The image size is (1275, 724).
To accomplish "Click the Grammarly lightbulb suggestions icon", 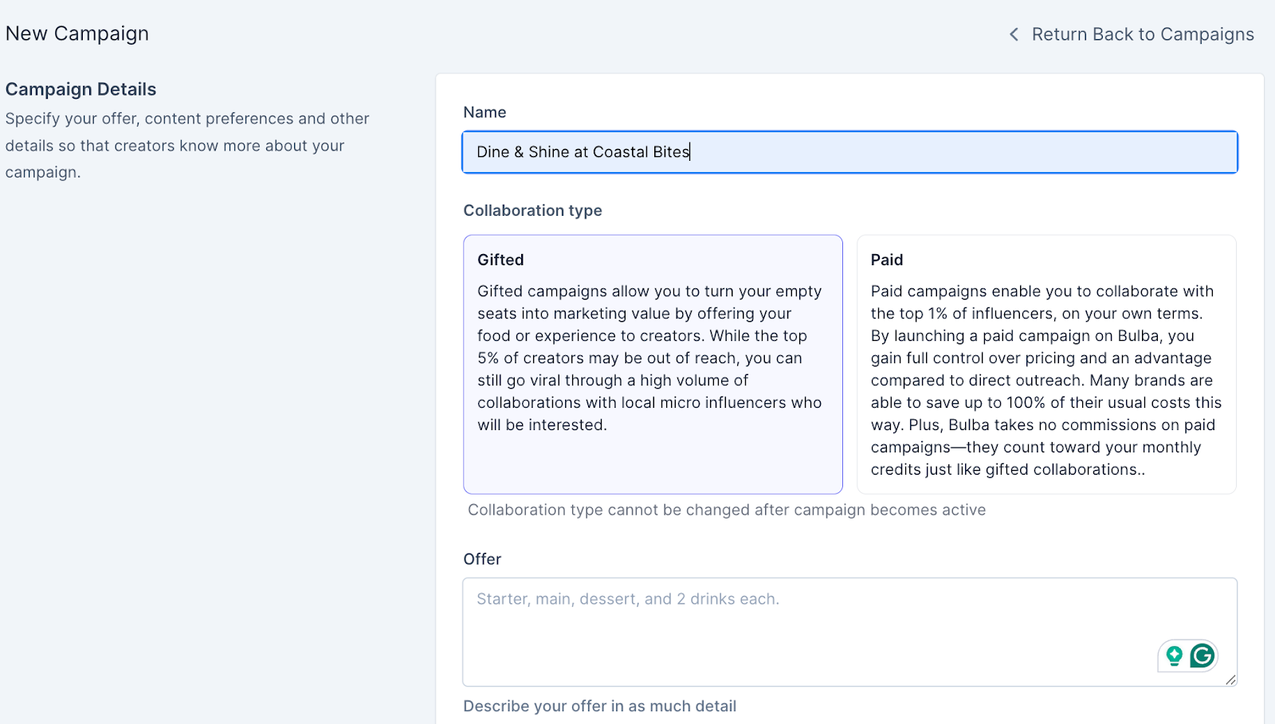I will pyautogui.click(x=1174, y=656).
